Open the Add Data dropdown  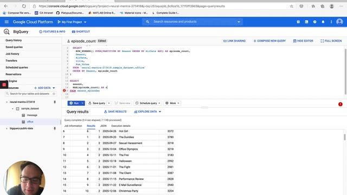[x=44, y=88]
